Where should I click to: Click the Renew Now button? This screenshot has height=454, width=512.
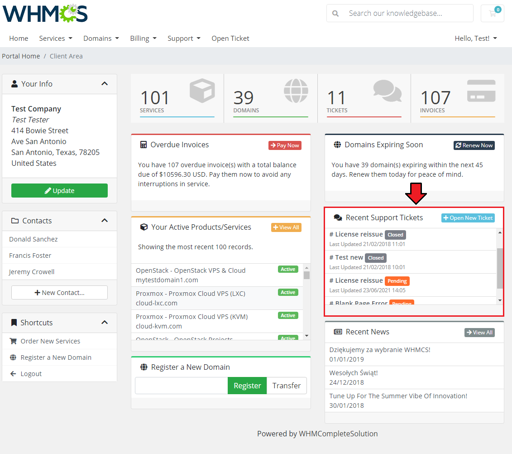pos(474,145)
